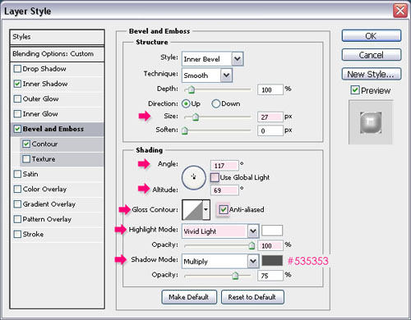Click the Reset to Default button
The width and height of the screenshot is (411, 320).
(x=252, y=297)
